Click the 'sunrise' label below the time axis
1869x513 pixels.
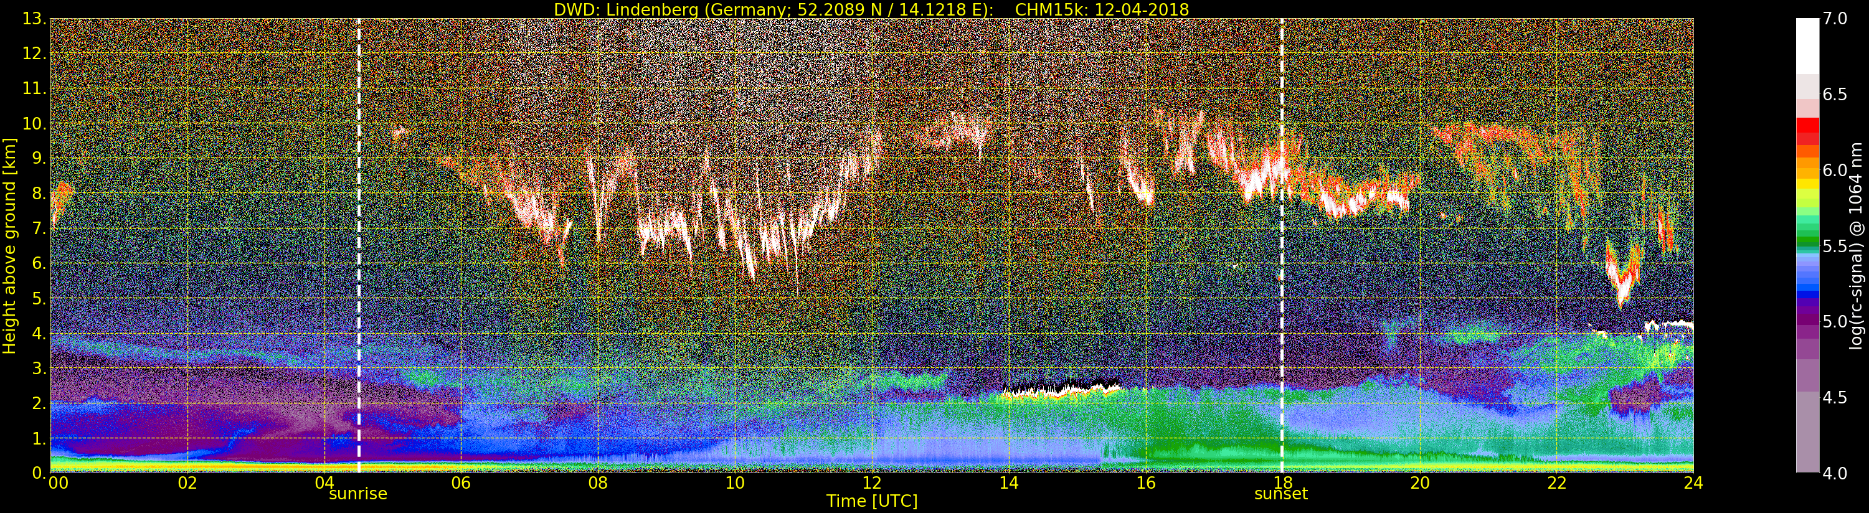click(359, 494)
